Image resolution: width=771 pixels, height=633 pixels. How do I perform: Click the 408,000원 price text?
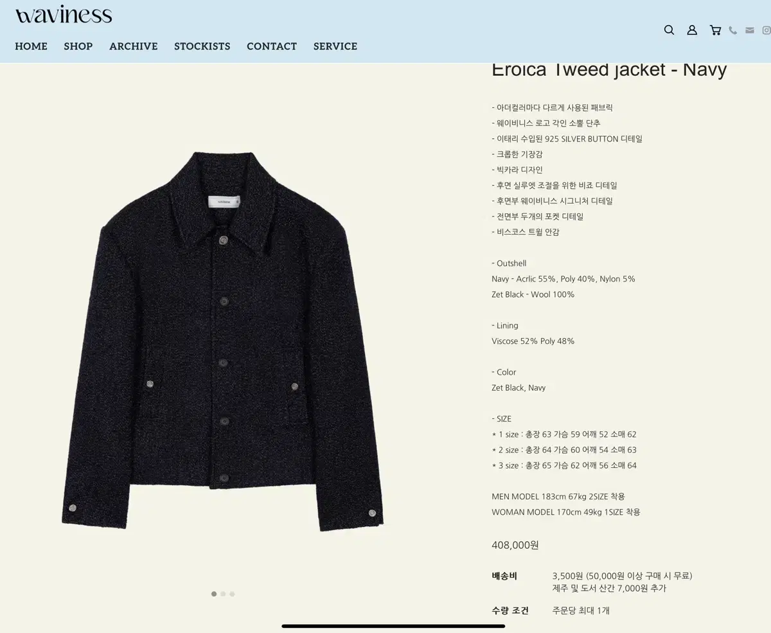(515, 545)
